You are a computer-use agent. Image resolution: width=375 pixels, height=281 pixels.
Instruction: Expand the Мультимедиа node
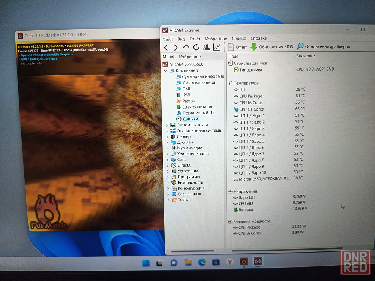pos(167,148)
